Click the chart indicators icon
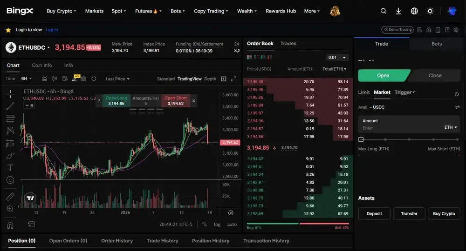Viewport: 466px width, 251px height. coord(44,79)
